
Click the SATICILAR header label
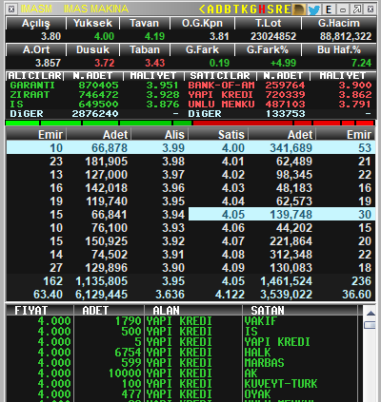[x=220, y=76]
